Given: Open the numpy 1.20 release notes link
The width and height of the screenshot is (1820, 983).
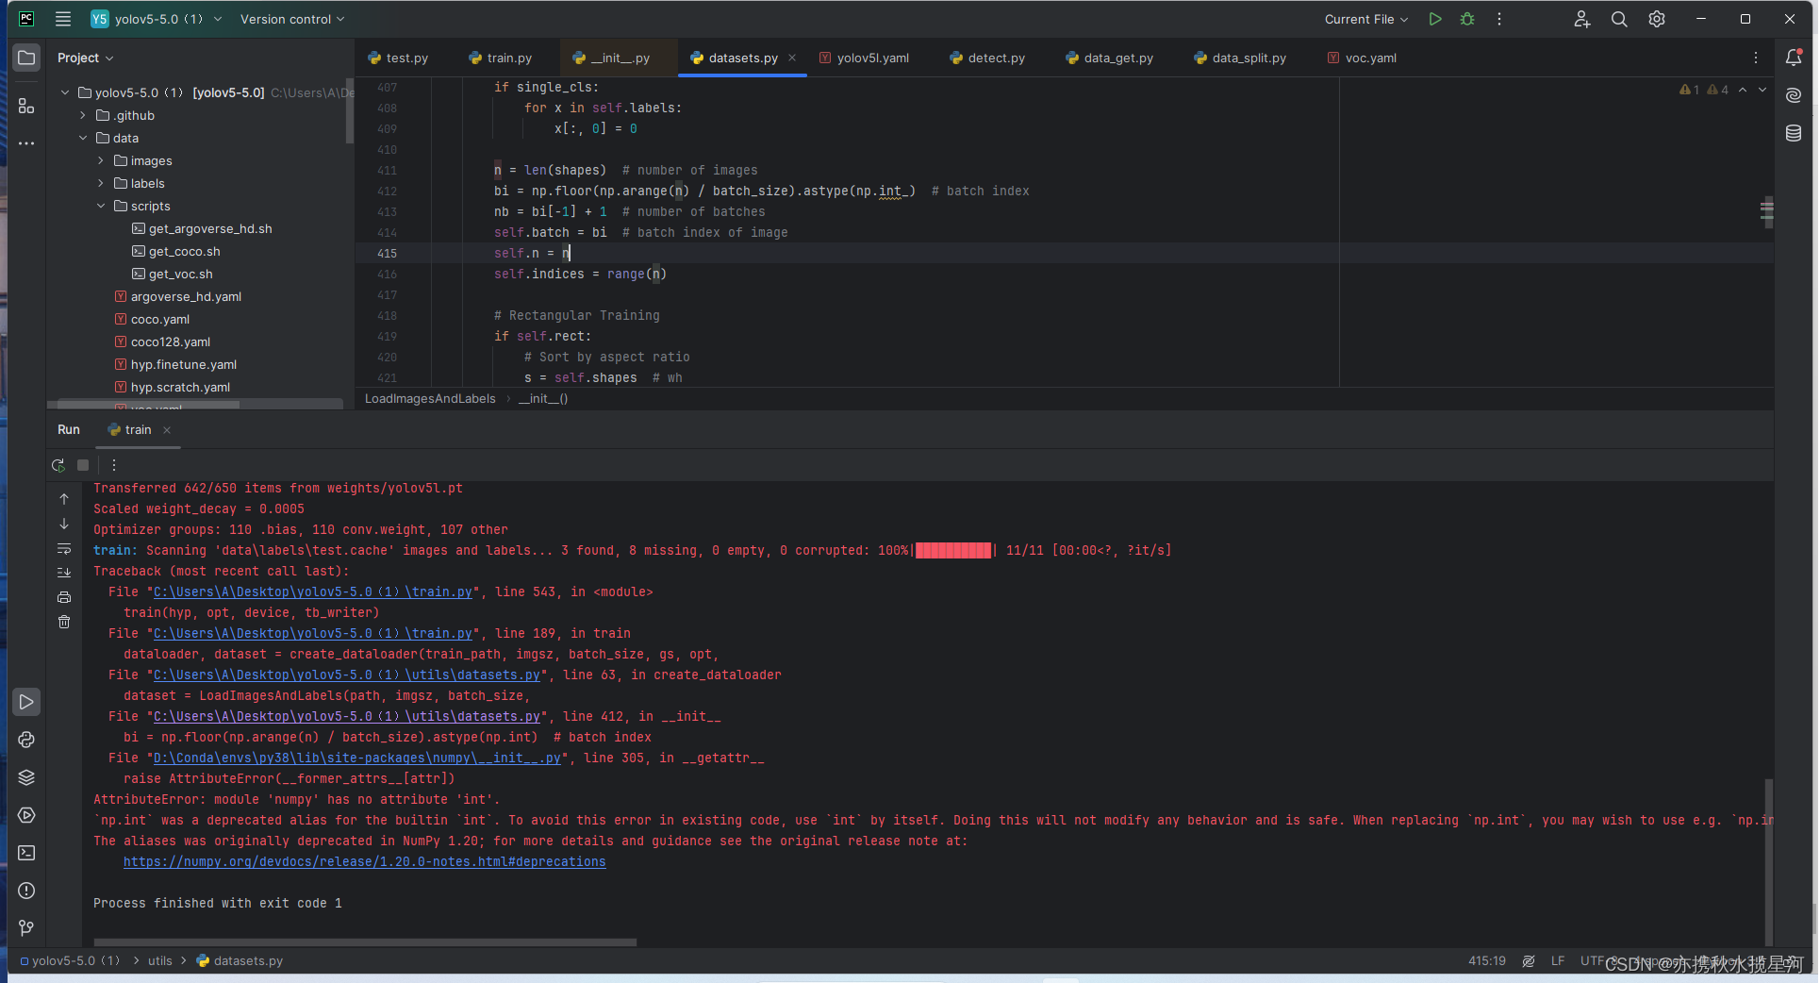Looking at the screenshot, I should [365, 862].
